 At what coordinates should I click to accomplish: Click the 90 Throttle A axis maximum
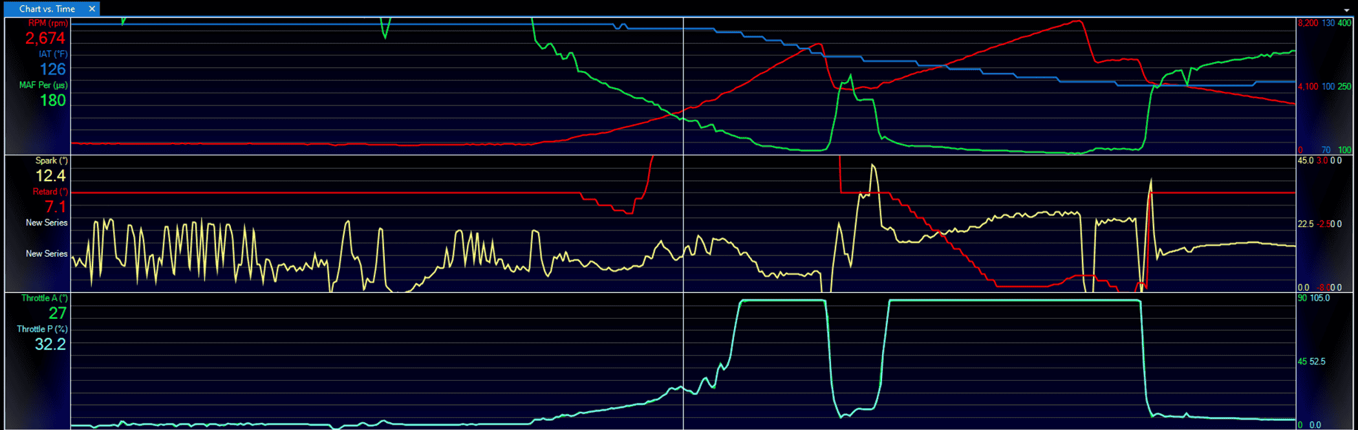point(1302,298)
